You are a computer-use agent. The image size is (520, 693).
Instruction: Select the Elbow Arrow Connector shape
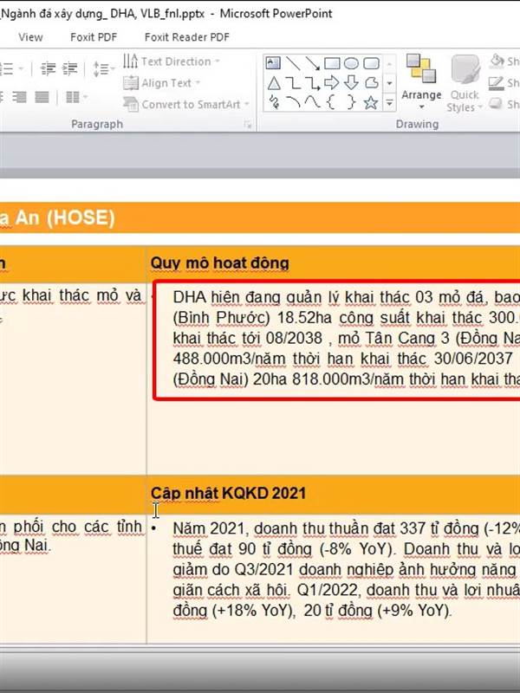point(313,83)
